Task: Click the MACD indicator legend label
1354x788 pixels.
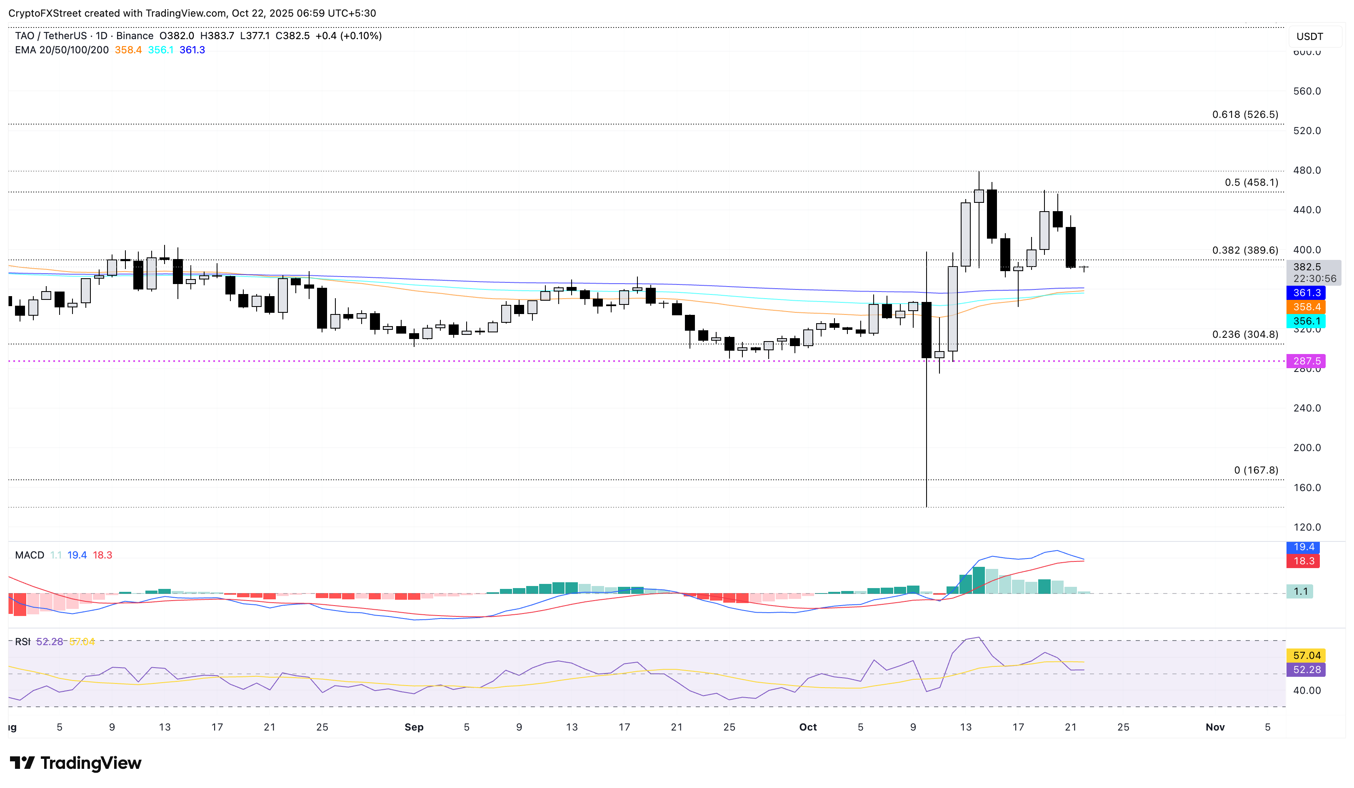Action: tap(30, 555)
